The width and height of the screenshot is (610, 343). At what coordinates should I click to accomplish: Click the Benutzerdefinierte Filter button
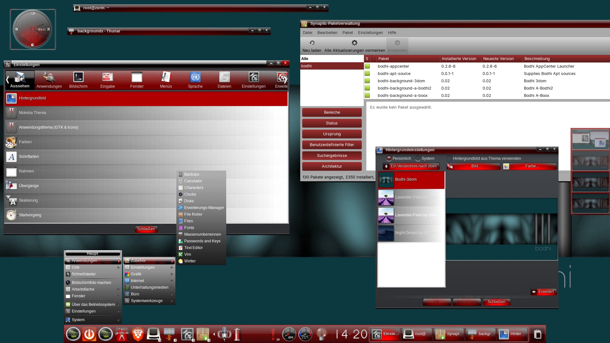tap(332, 145)
